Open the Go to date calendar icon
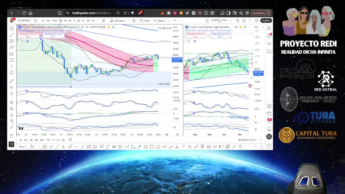The width and height of the screenshot is (345, 194). (x=70, y=140)
